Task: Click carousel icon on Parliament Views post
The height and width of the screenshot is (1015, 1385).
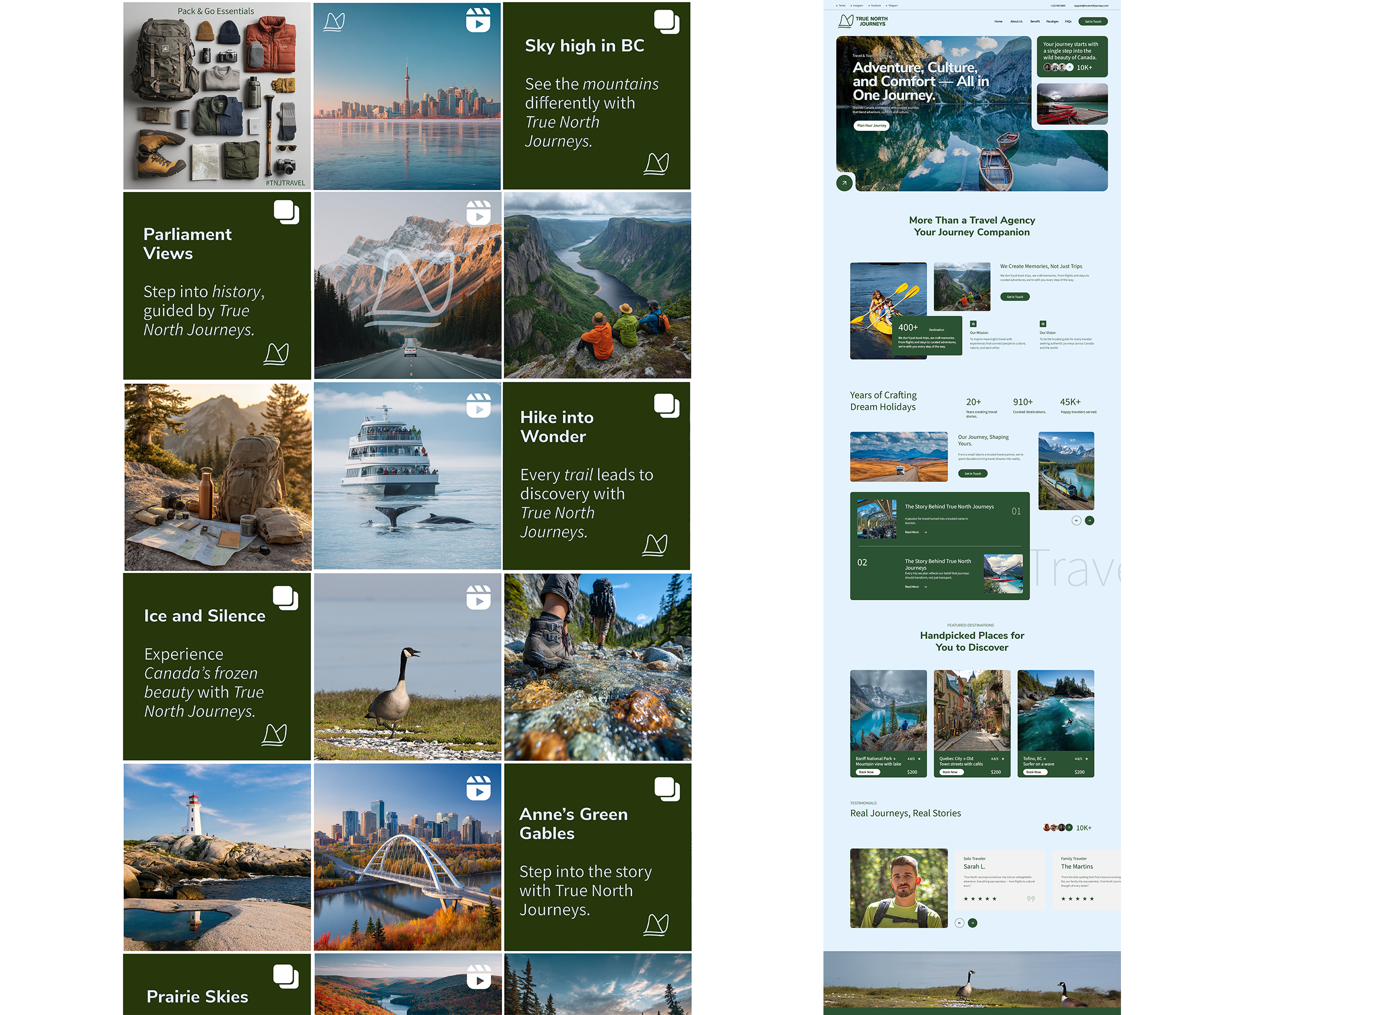Action: click(286, 212)
